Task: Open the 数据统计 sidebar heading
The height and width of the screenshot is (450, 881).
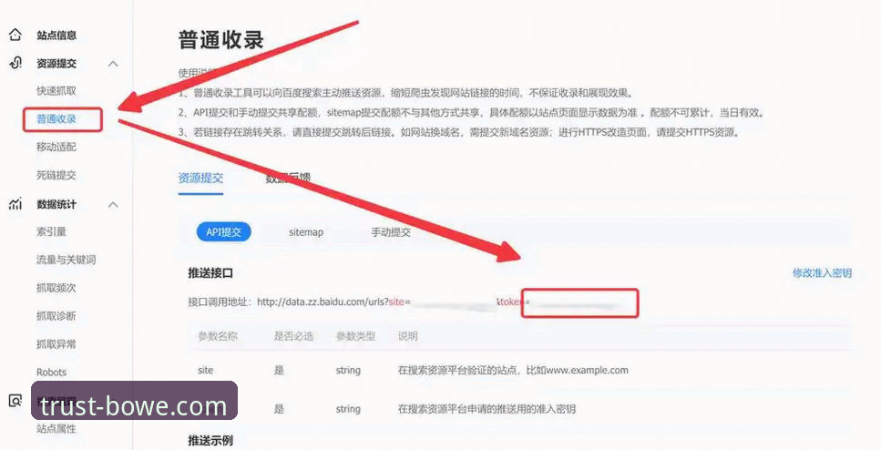Action: [56, 204]
